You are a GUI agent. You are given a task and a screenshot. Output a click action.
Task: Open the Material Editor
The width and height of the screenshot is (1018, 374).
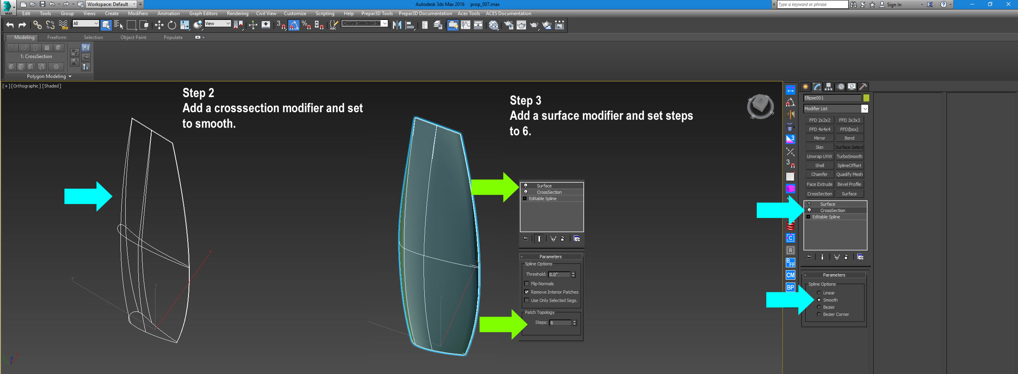coord(493,25)
